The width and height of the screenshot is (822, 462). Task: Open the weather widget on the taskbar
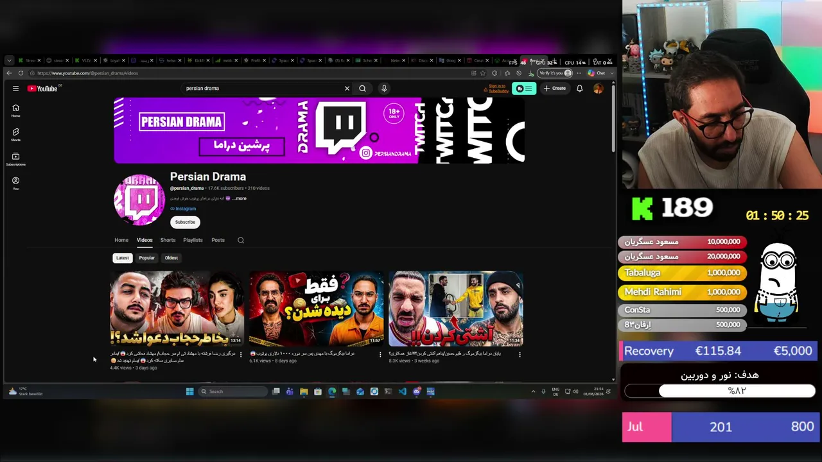[26, 391]
